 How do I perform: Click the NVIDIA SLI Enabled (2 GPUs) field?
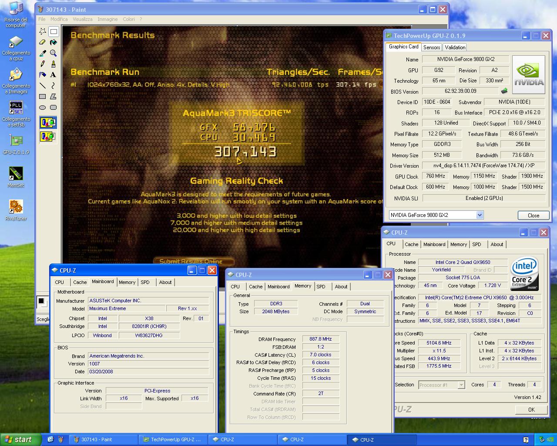(x=483, y=198)
